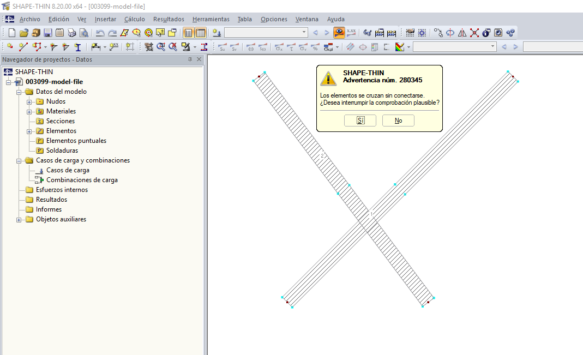The image size is (583, 355).
Task: Click the dimension tool icon
Action: (x=96, y=47)
